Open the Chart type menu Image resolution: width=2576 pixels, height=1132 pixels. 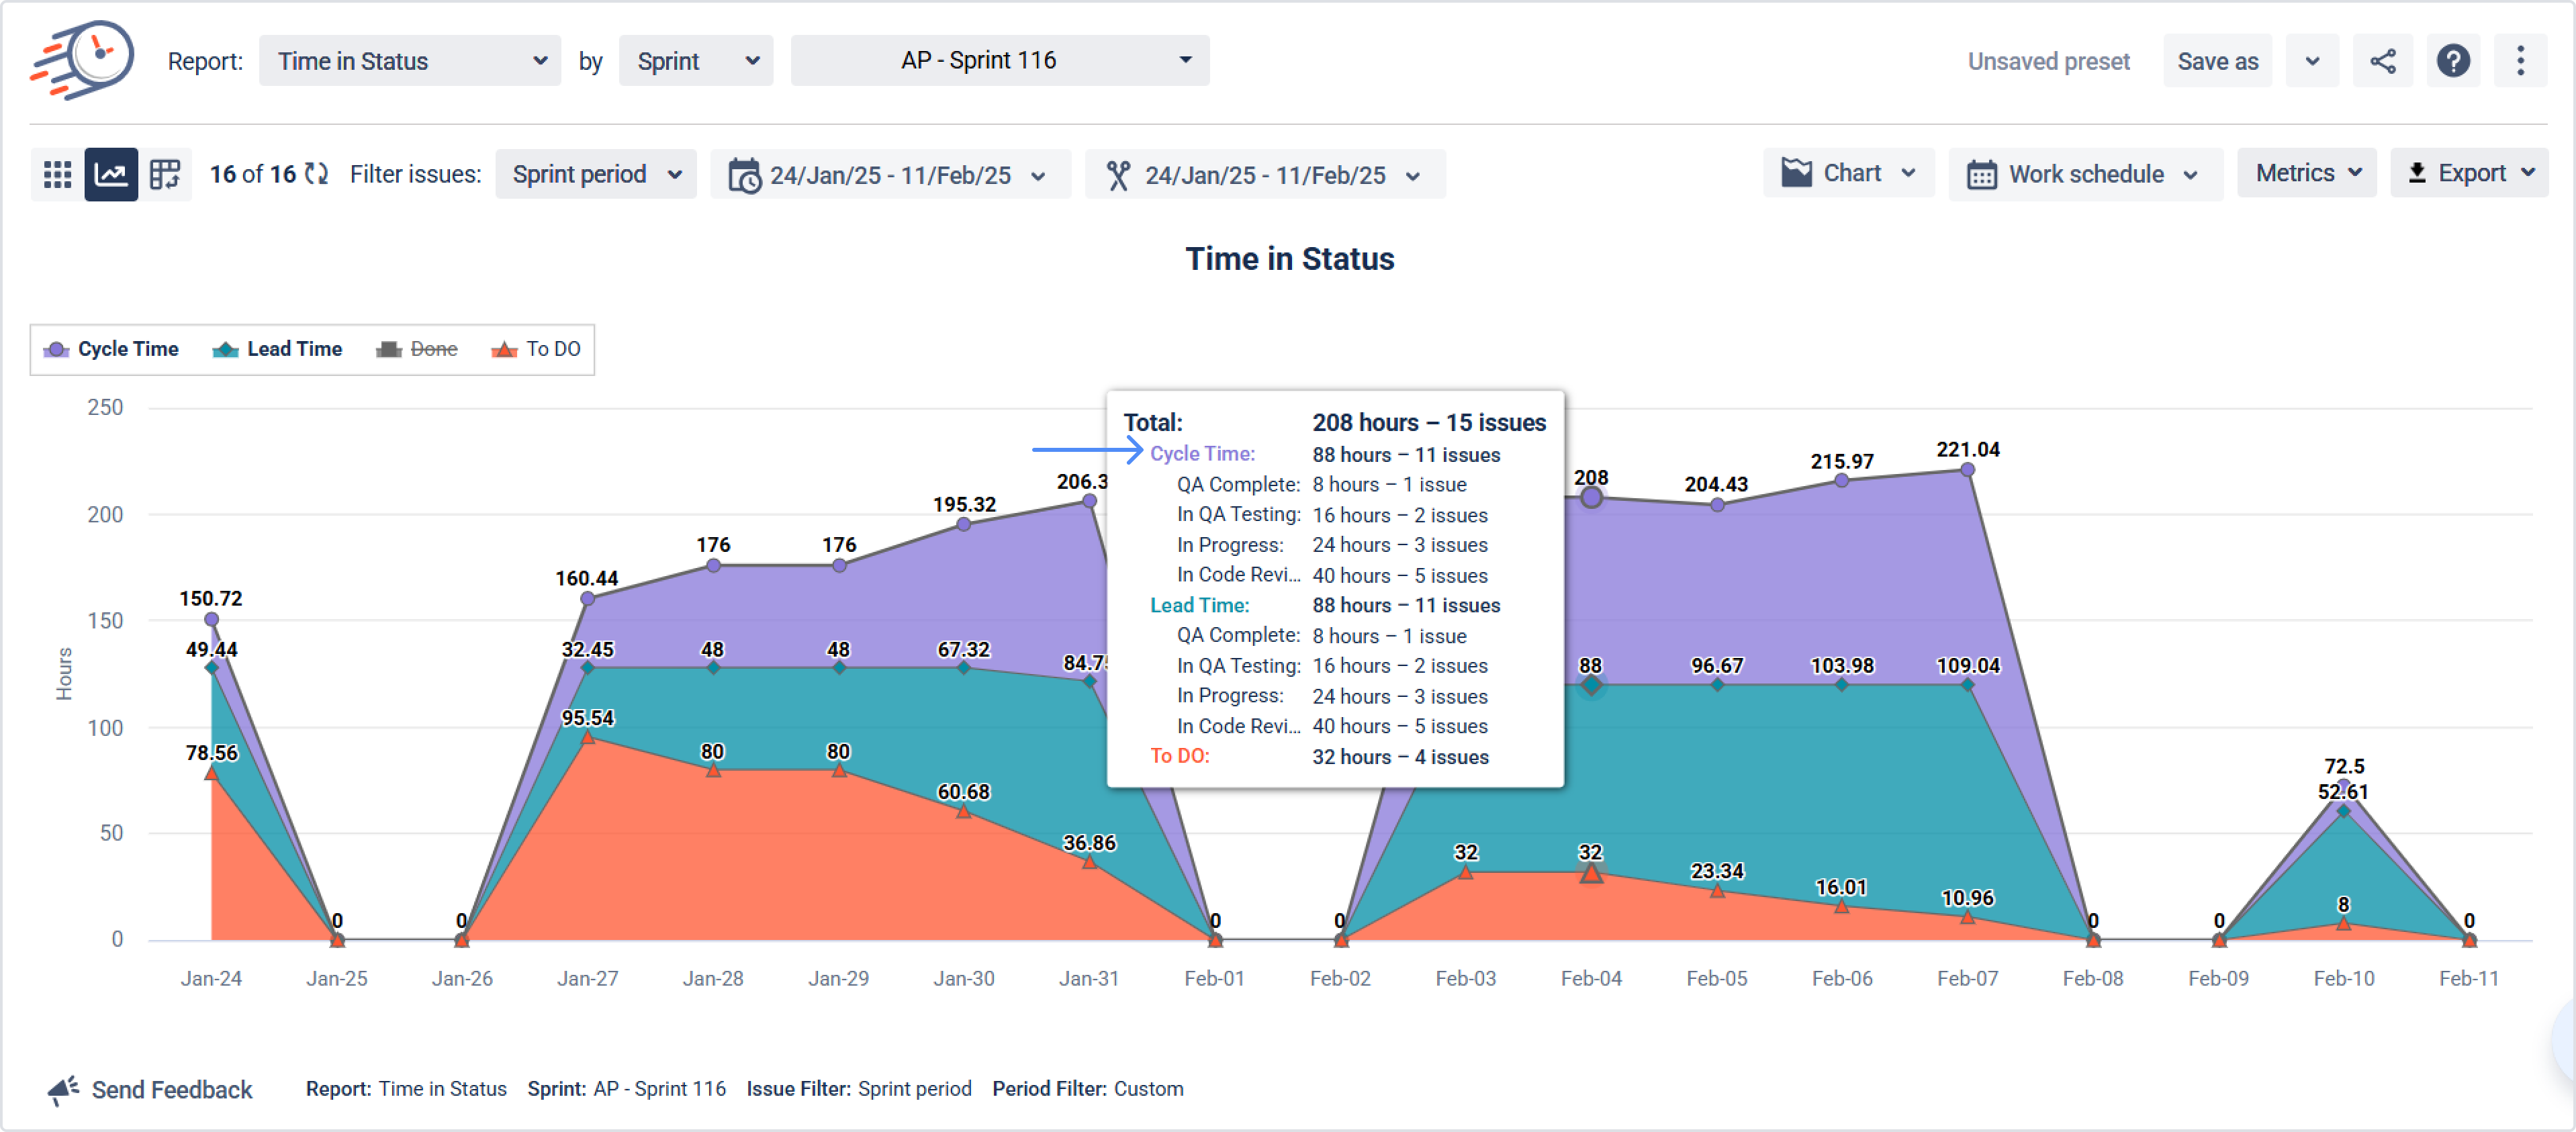[x=1848, y=173]
